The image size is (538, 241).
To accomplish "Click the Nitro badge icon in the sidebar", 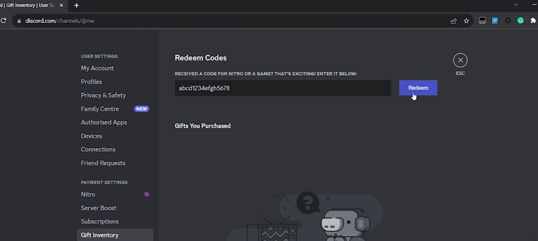I will tap(146, 194).
